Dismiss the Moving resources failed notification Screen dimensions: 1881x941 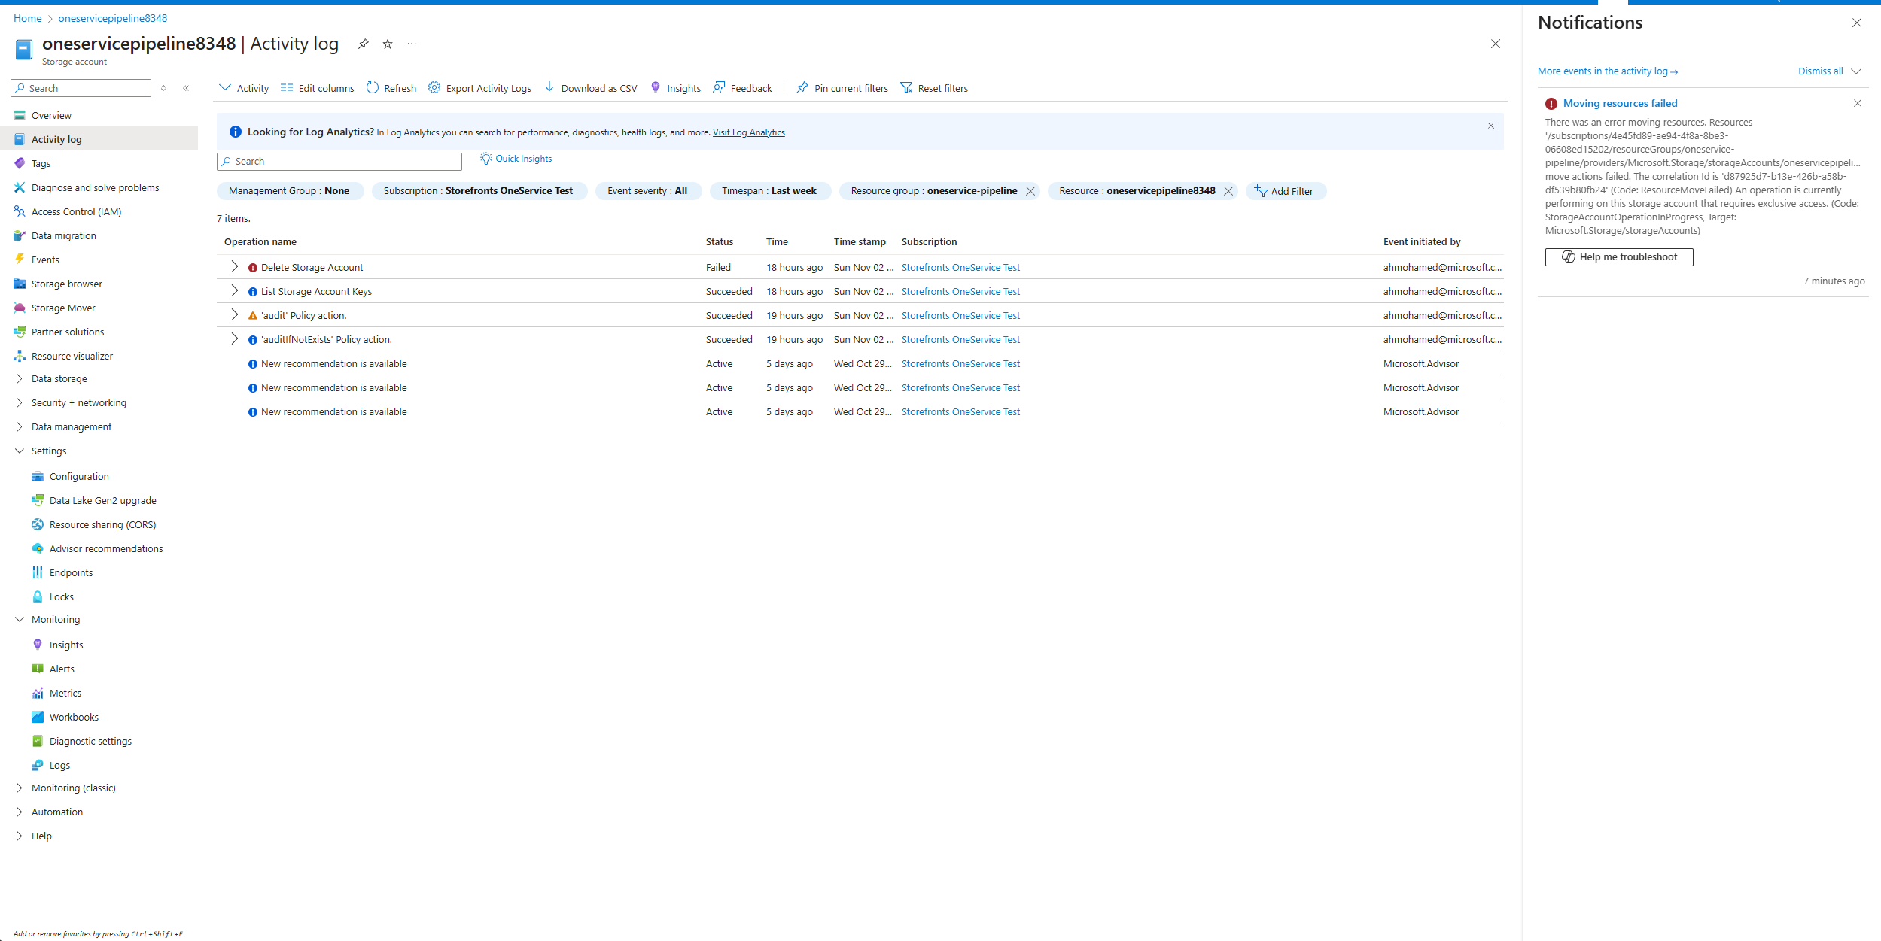(x=1858, y=103)
